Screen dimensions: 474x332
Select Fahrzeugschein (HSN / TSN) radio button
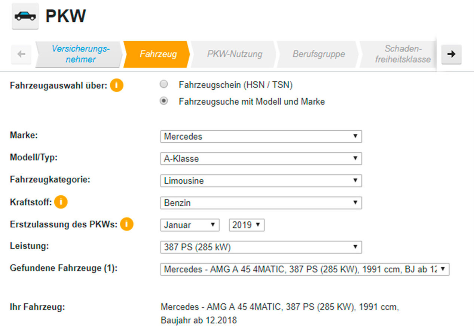point(163,84)
